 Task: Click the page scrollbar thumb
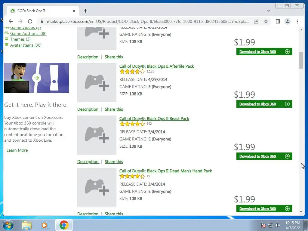[x=301, y=60]
